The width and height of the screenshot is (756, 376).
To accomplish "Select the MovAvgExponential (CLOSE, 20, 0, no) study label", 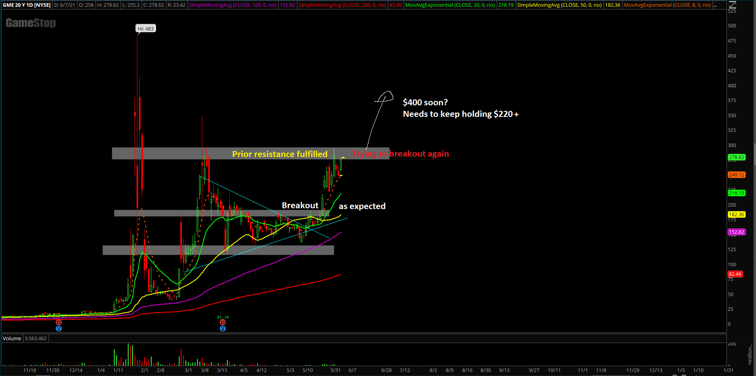I will click(x=450, y=5).
